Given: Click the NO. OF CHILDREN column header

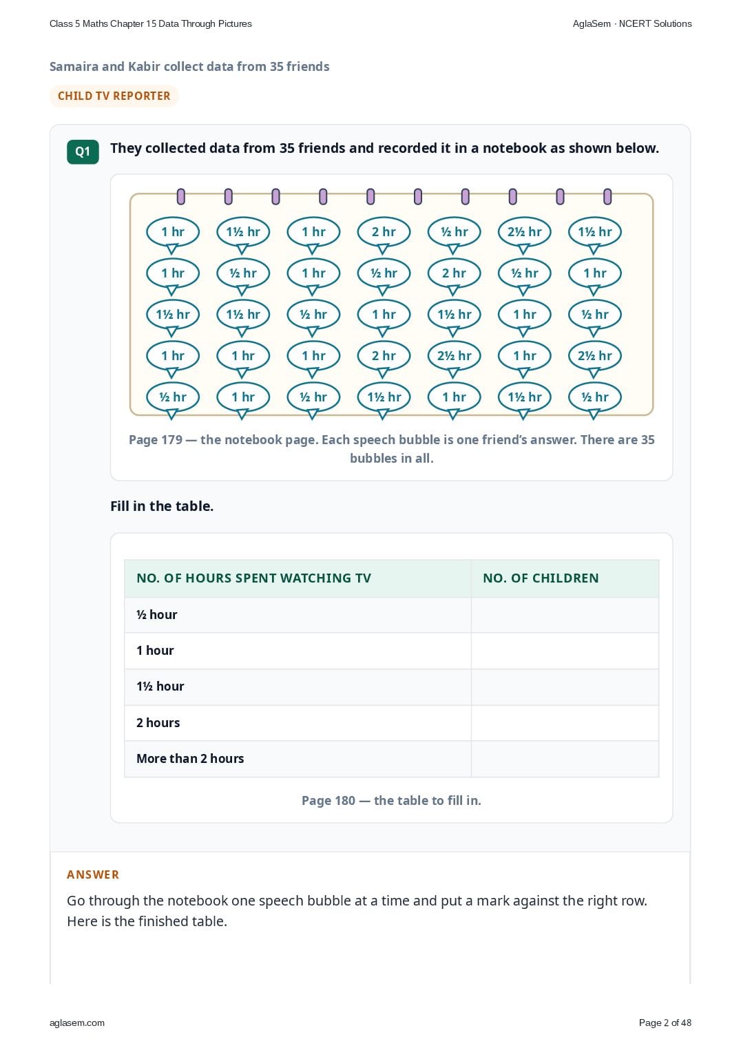Looking at the screenshot, I should click(541, 578).
